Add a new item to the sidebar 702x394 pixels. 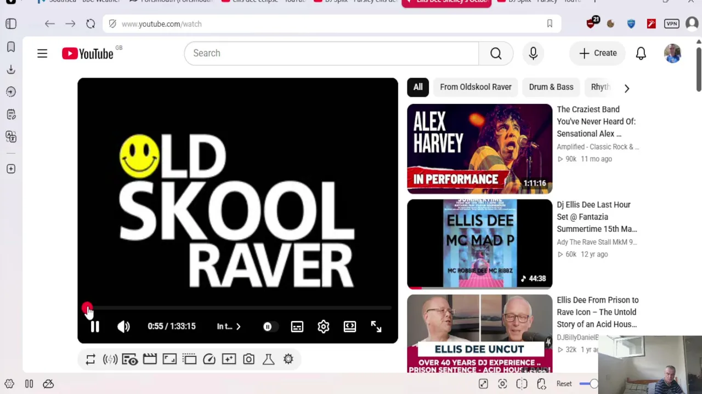click(11, 169)
